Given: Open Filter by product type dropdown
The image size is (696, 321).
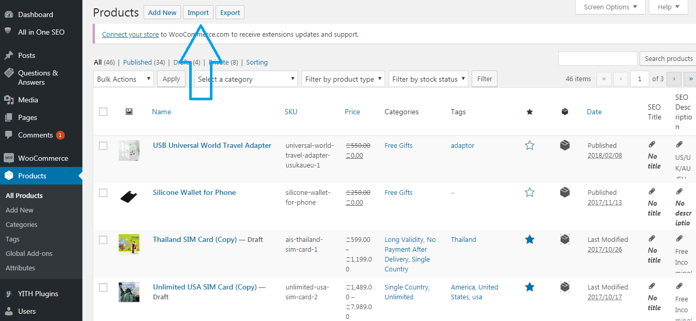Looking at the screenshot, I should point(343,79).
